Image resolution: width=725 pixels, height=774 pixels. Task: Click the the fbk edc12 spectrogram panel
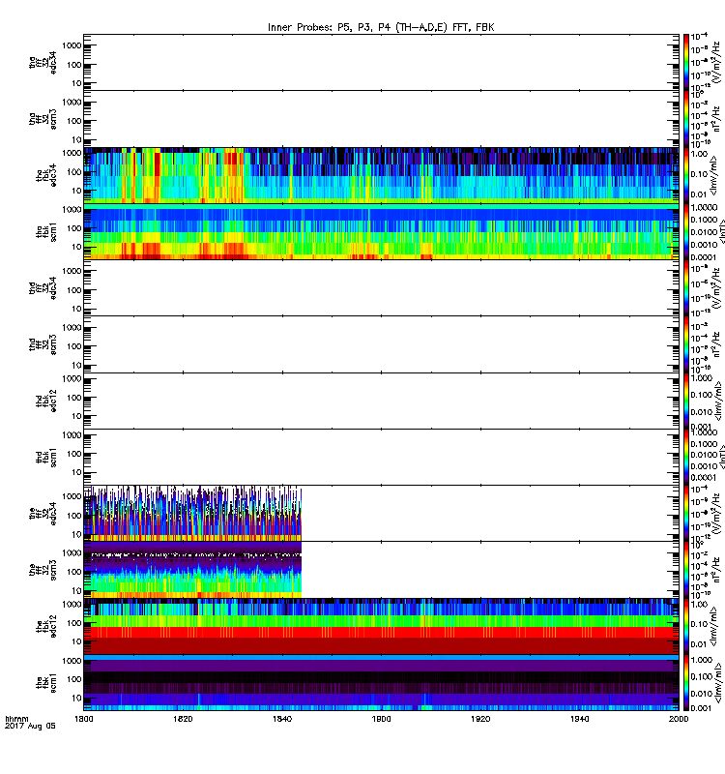tap(381, 626)
